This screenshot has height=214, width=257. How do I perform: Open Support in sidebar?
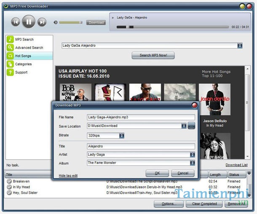coord(21,72)
